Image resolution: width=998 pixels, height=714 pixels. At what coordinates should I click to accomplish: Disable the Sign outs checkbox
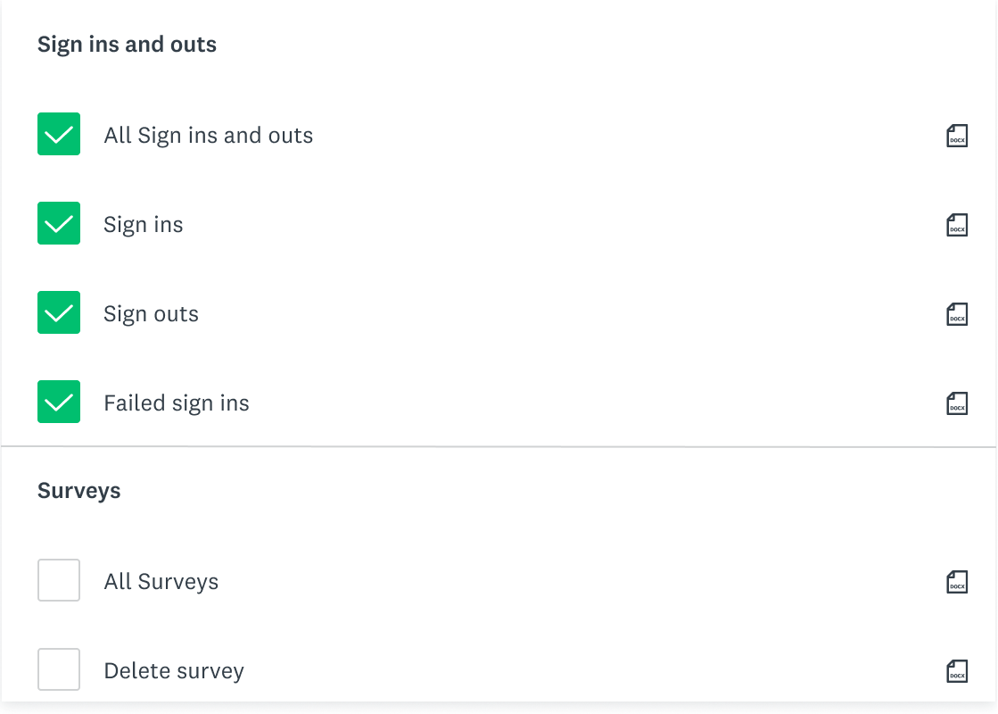(59, 312)
